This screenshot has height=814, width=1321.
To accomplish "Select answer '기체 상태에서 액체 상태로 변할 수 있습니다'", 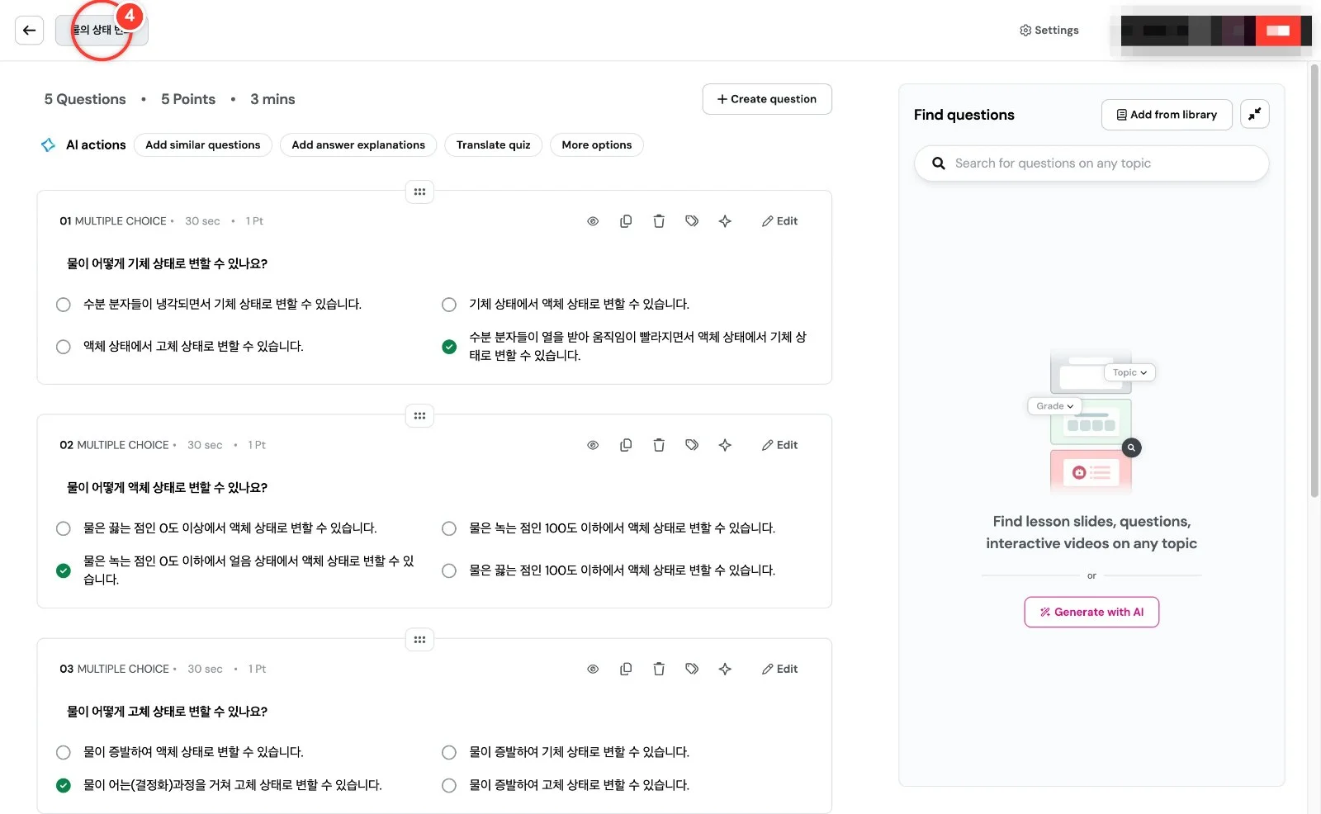I will [x=449, y=305].
